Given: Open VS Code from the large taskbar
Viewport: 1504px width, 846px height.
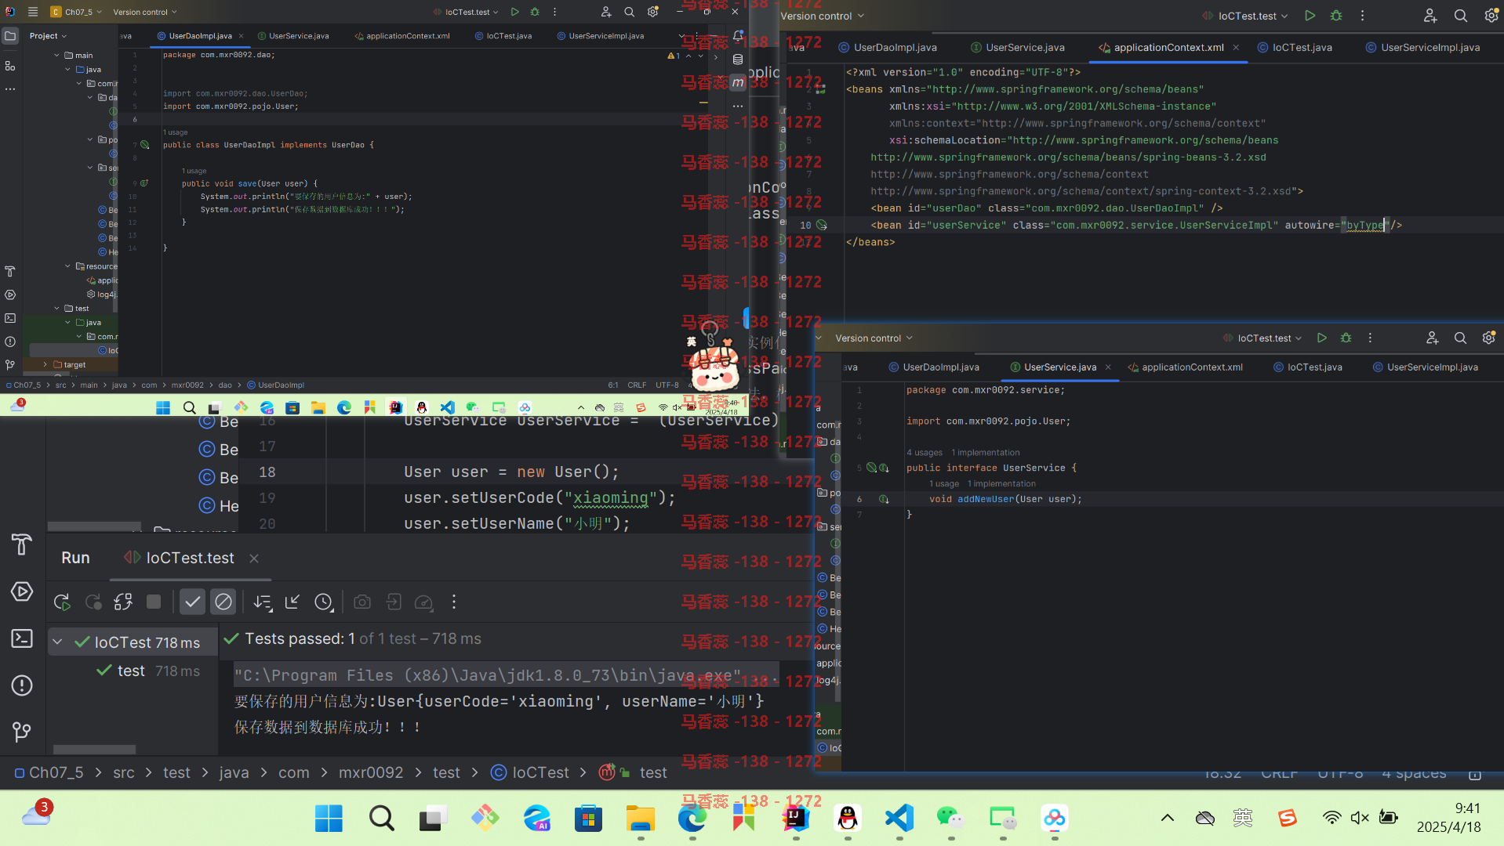Looking at the screenshot, I should [x=899, y=819].
